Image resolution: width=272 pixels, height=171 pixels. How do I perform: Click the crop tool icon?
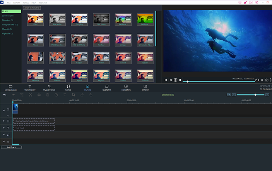(x=74, y=95)
